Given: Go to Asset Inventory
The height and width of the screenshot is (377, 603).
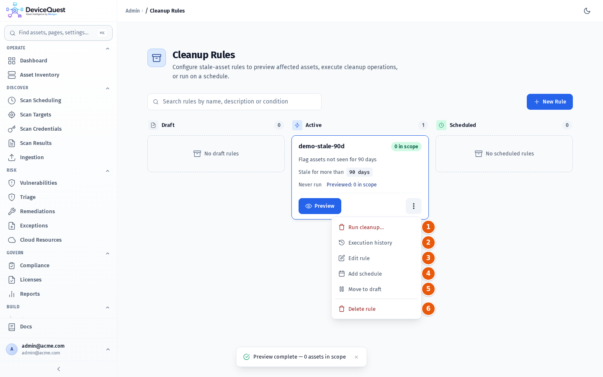Looking at the screenshot, I should [58, 75].
